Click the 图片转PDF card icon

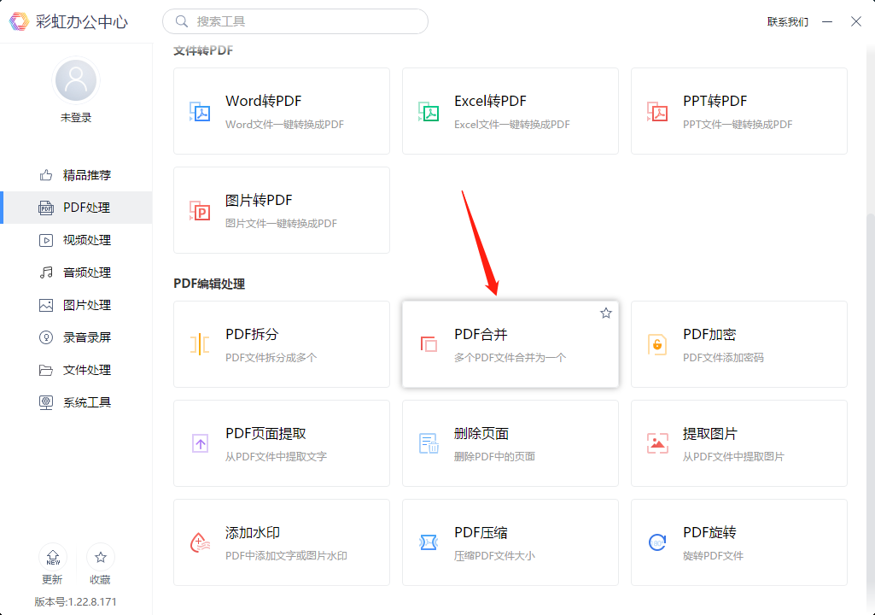pyautogui.click(x=200, y=211)
